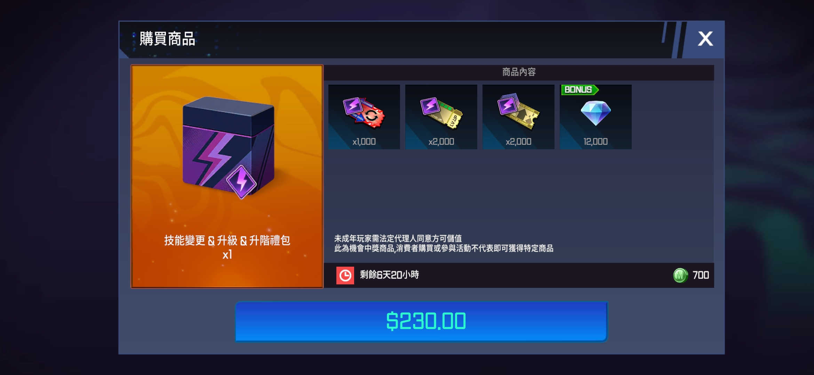814x375 pixels.
Task: Tap the 12,000 crystal amount label
Action: pyautogui.click(x=596, y=142)
